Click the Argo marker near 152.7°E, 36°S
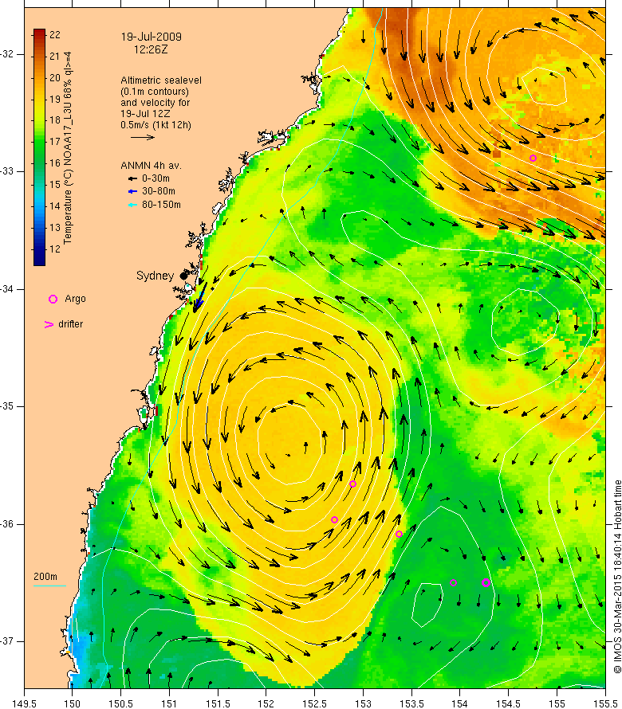This screenshot has height=709, width=622. click(335, 520)
